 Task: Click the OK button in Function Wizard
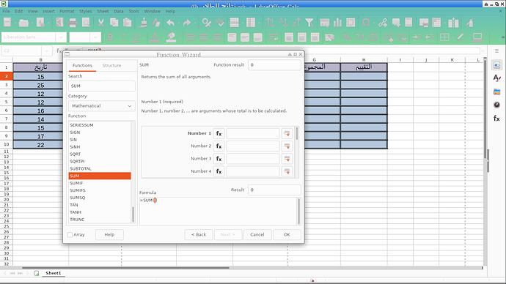(x=287, y=235)
